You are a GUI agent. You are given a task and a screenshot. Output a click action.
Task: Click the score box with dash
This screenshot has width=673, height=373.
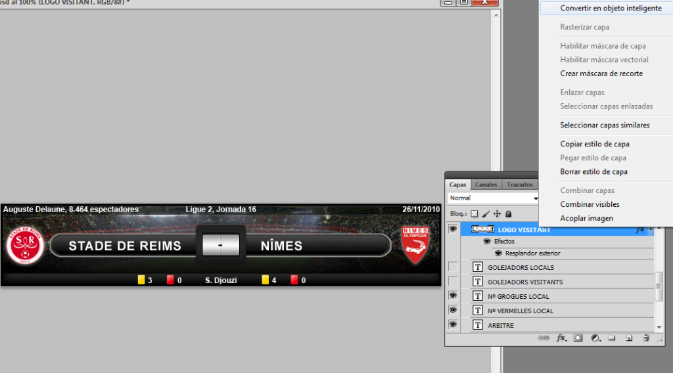pyautogui.click(x=221, y=245)
